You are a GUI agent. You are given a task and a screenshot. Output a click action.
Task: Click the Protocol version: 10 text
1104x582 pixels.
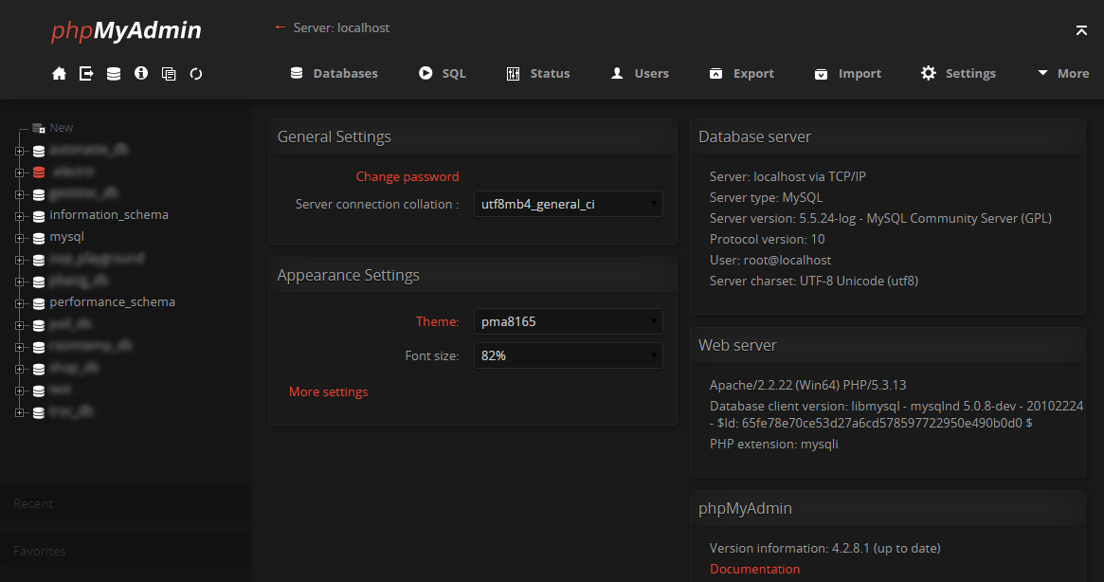767,240
